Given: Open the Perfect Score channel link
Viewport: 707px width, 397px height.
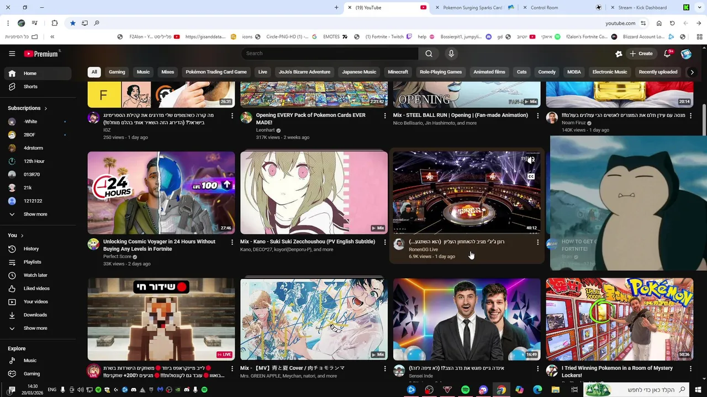Looking at the screenshot, I should point(117,256).
